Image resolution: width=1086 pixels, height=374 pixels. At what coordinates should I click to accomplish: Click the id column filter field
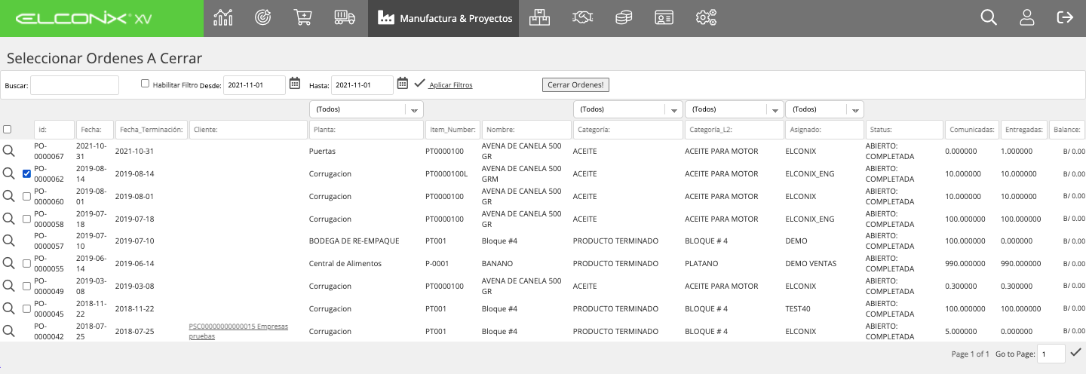tap(54, 130)
